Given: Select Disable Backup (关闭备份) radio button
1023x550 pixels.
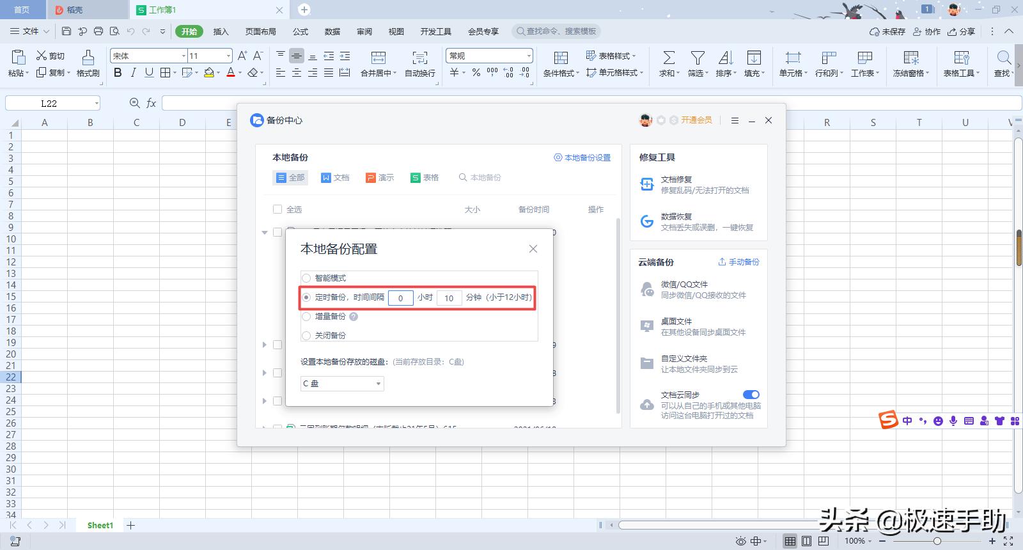Looking at the screenshot, I should click(x=306, y=336).
